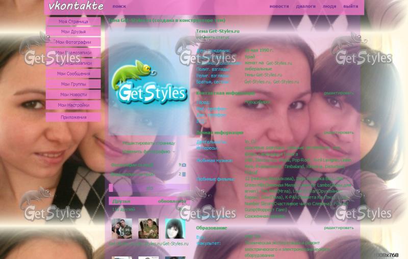This screenshot has height=259, width=408.
Task: Open third friend thumbnail, dark-haired girl
Action: click(175, 228)
